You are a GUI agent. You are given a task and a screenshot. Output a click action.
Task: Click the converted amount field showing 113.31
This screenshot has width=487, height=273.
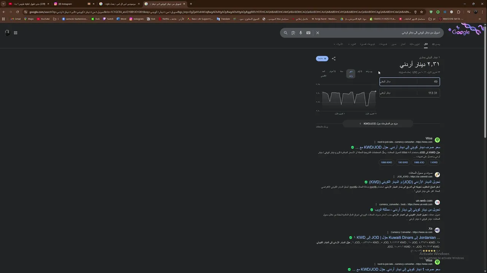click(428, 93)
